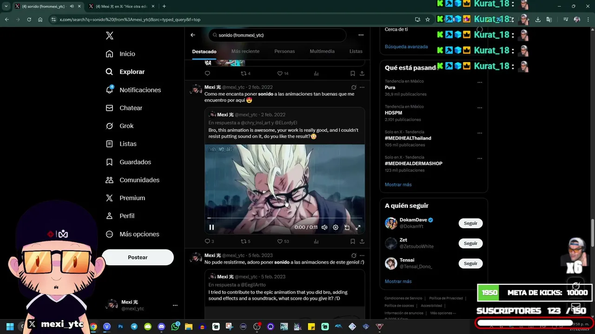This screenshot has width=595, height=334.
Task: Open Más opciones menu in the sidebar
Action: (132, 234)
